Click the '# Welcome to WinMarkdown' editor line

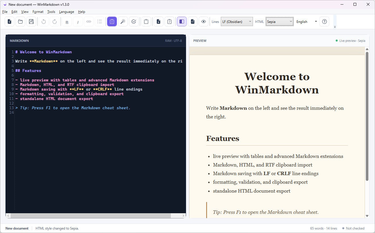[x=44, y=52]
